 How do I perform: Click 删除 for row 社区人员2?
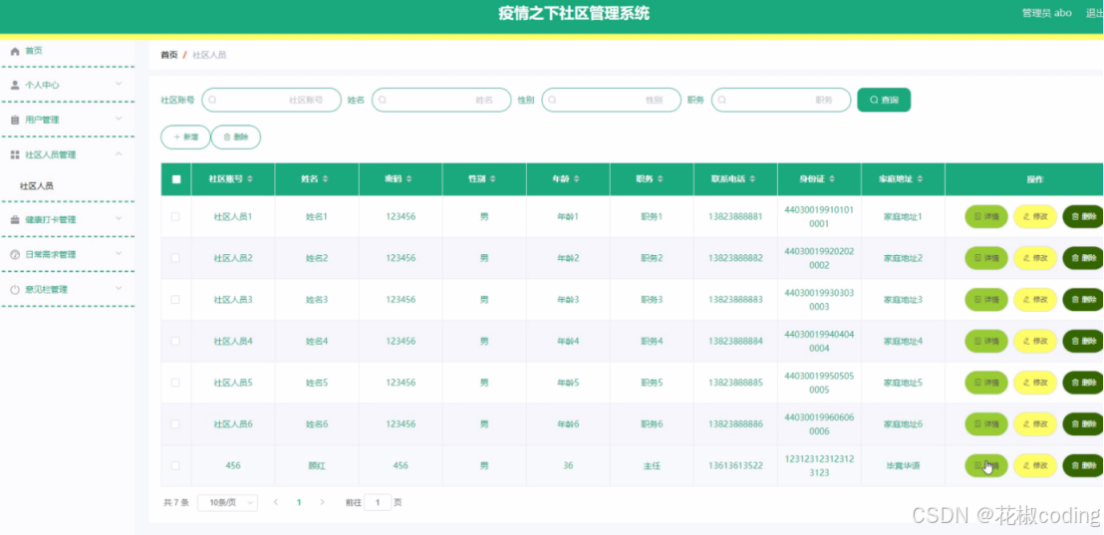(x=1083, y=258)
